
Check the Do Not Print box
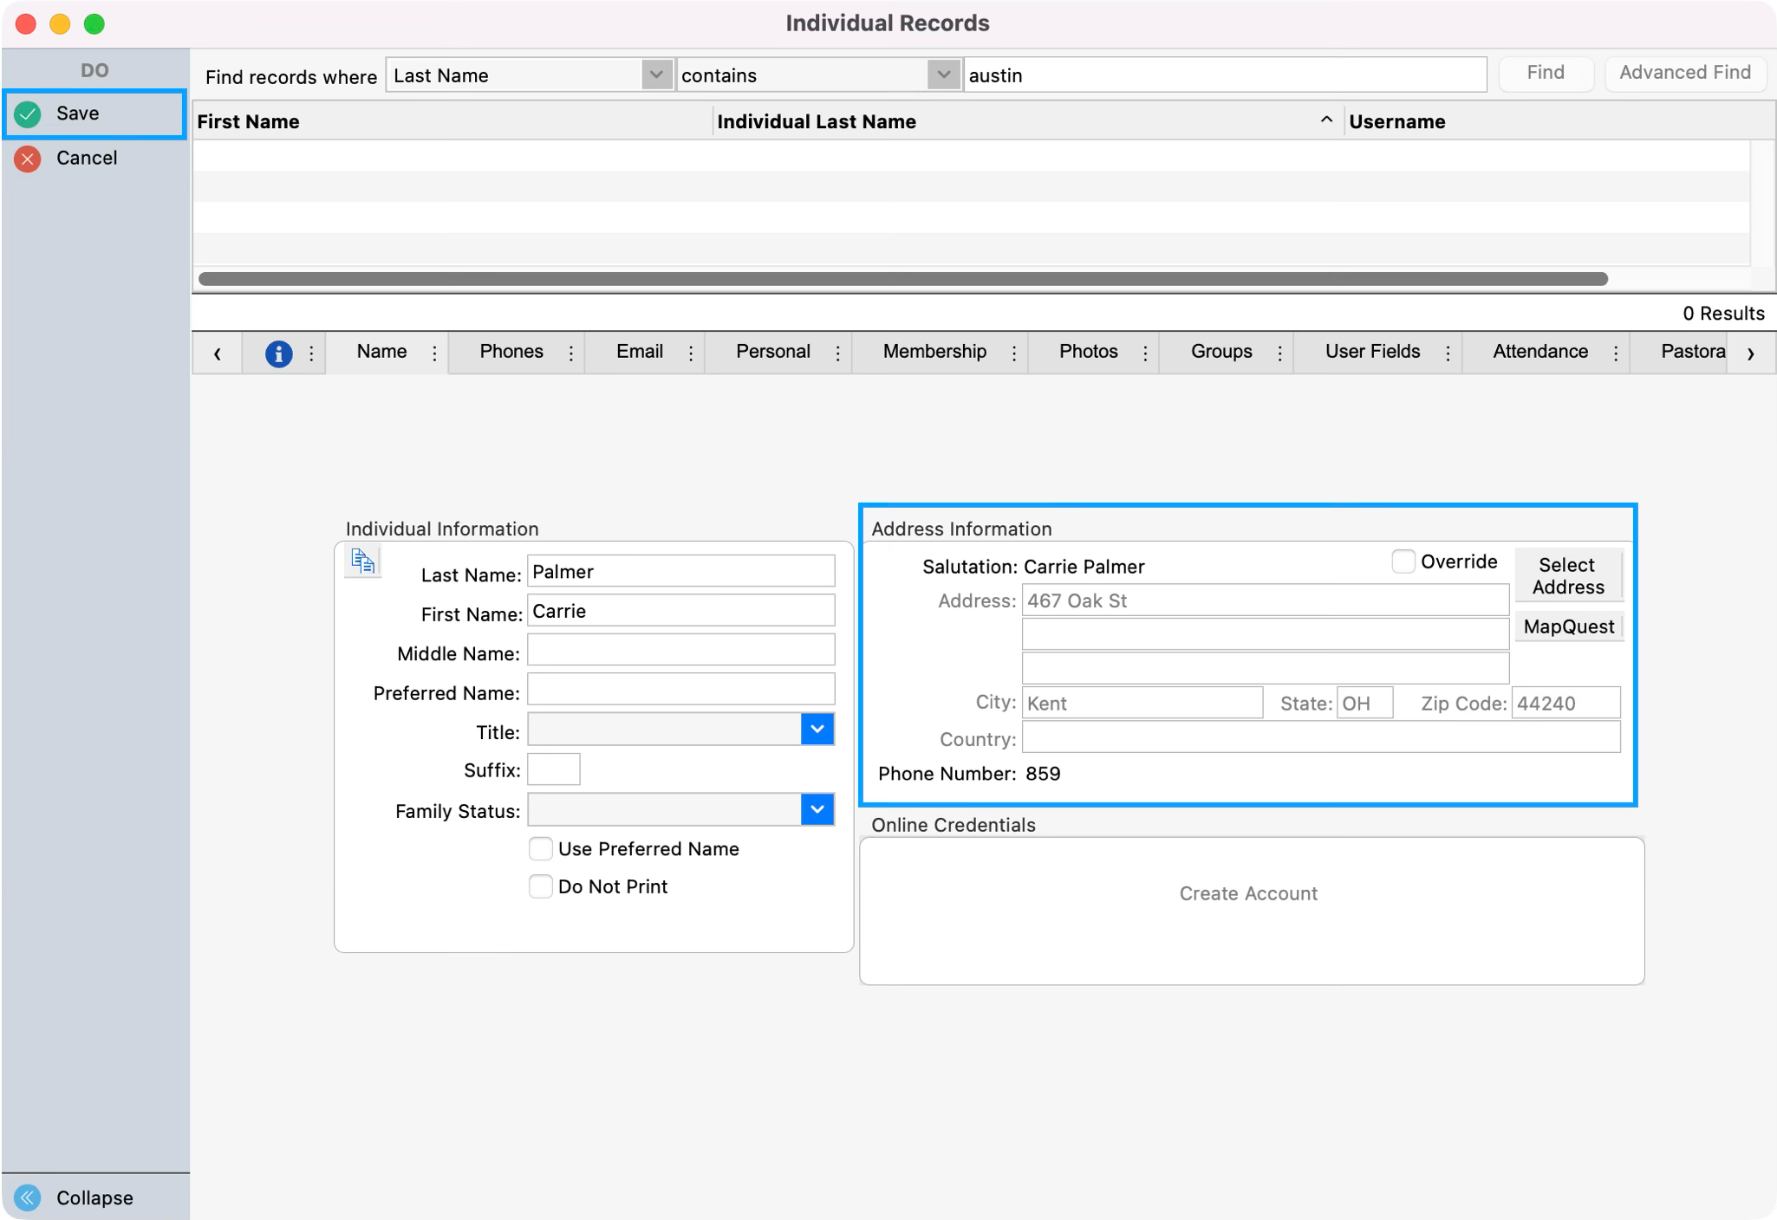[x=540, y=886]
